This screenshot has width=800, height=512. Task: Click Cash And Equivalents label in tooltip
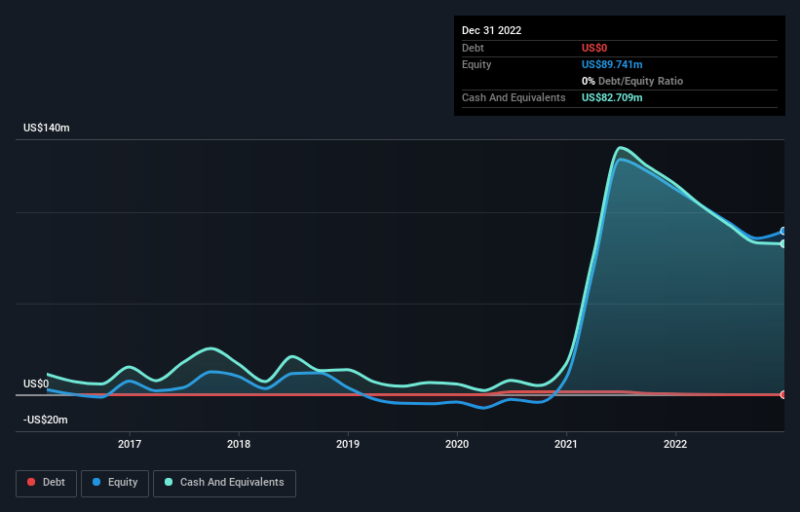click(514, 97)
